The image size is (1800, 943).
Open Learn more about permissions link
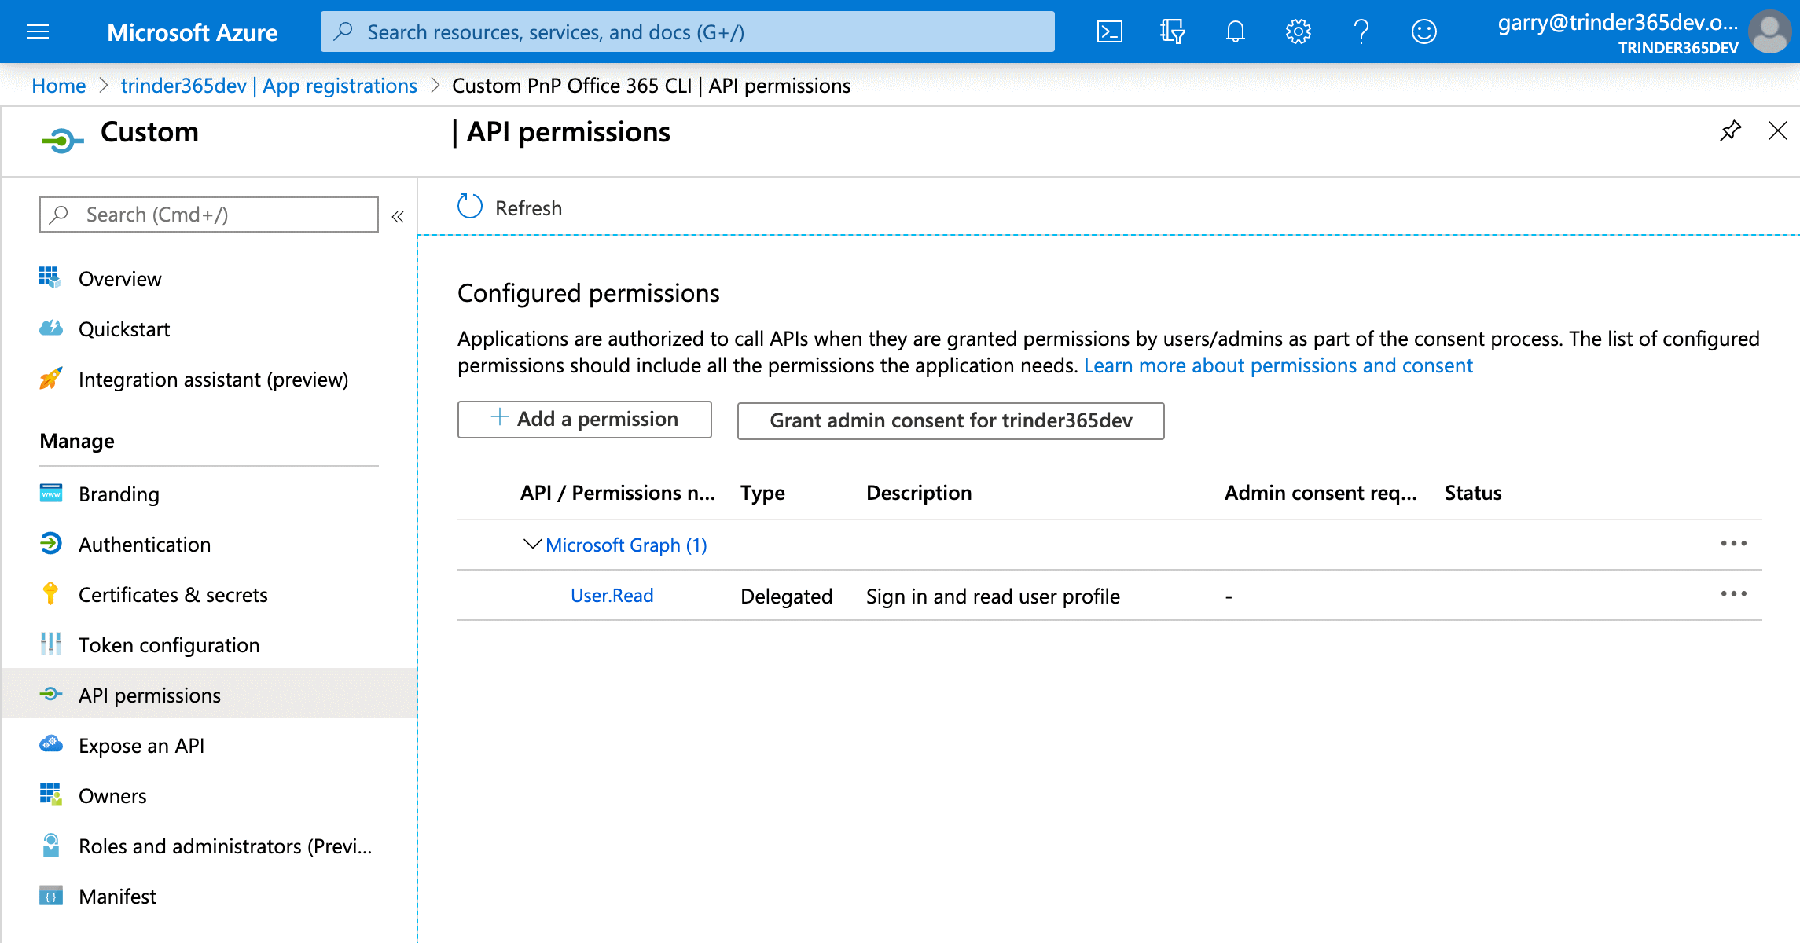click(1278, 365)
